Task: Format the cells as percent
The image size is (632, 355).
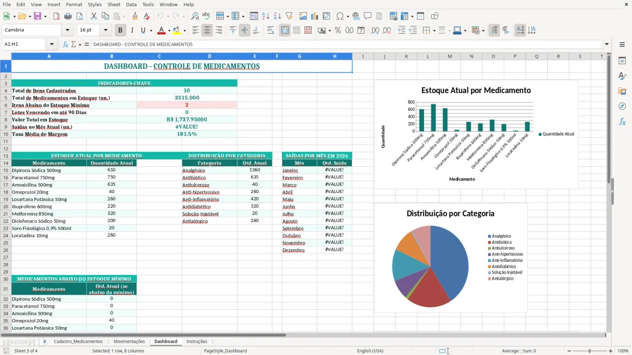Action: 338,31
